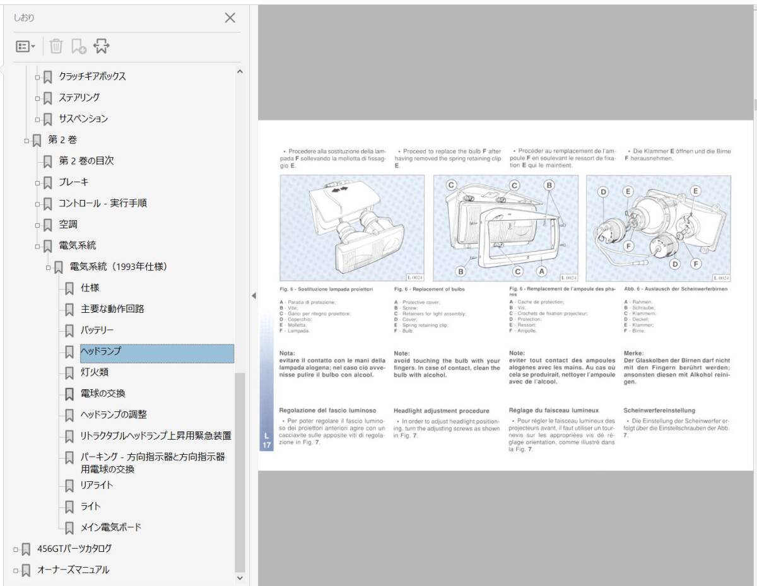This screenshot has width=757, height=586.
Task: Click the 'Scheinwerfereinstellung' heading
Action: tap(659, 410)
